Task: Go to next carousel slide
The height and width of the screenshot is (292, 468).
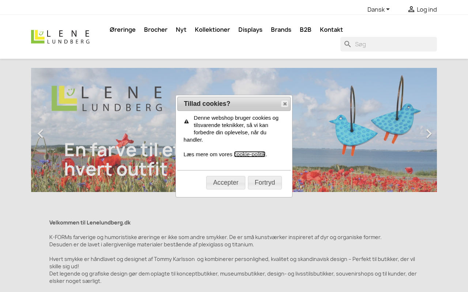Action: (429, 134)
